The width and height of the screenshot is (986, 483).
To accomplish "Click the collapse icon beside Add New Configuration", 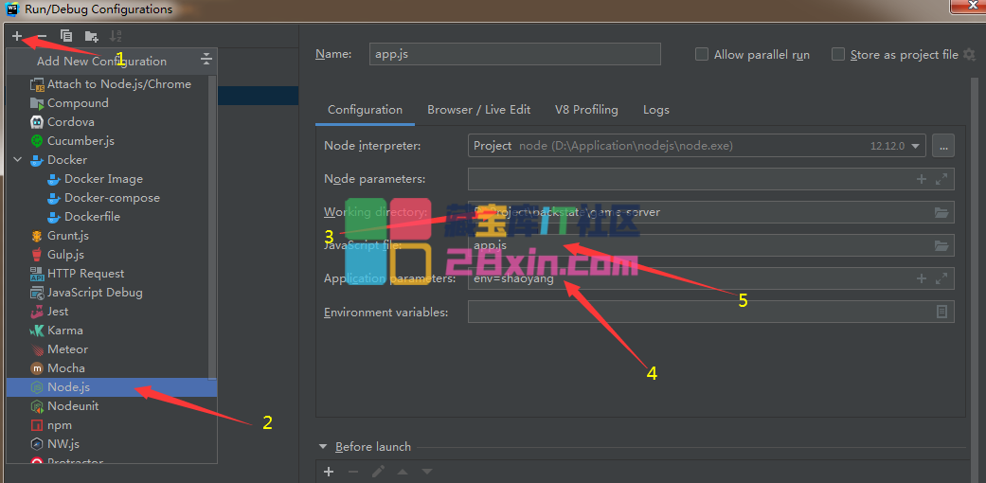I will [206, 61].
